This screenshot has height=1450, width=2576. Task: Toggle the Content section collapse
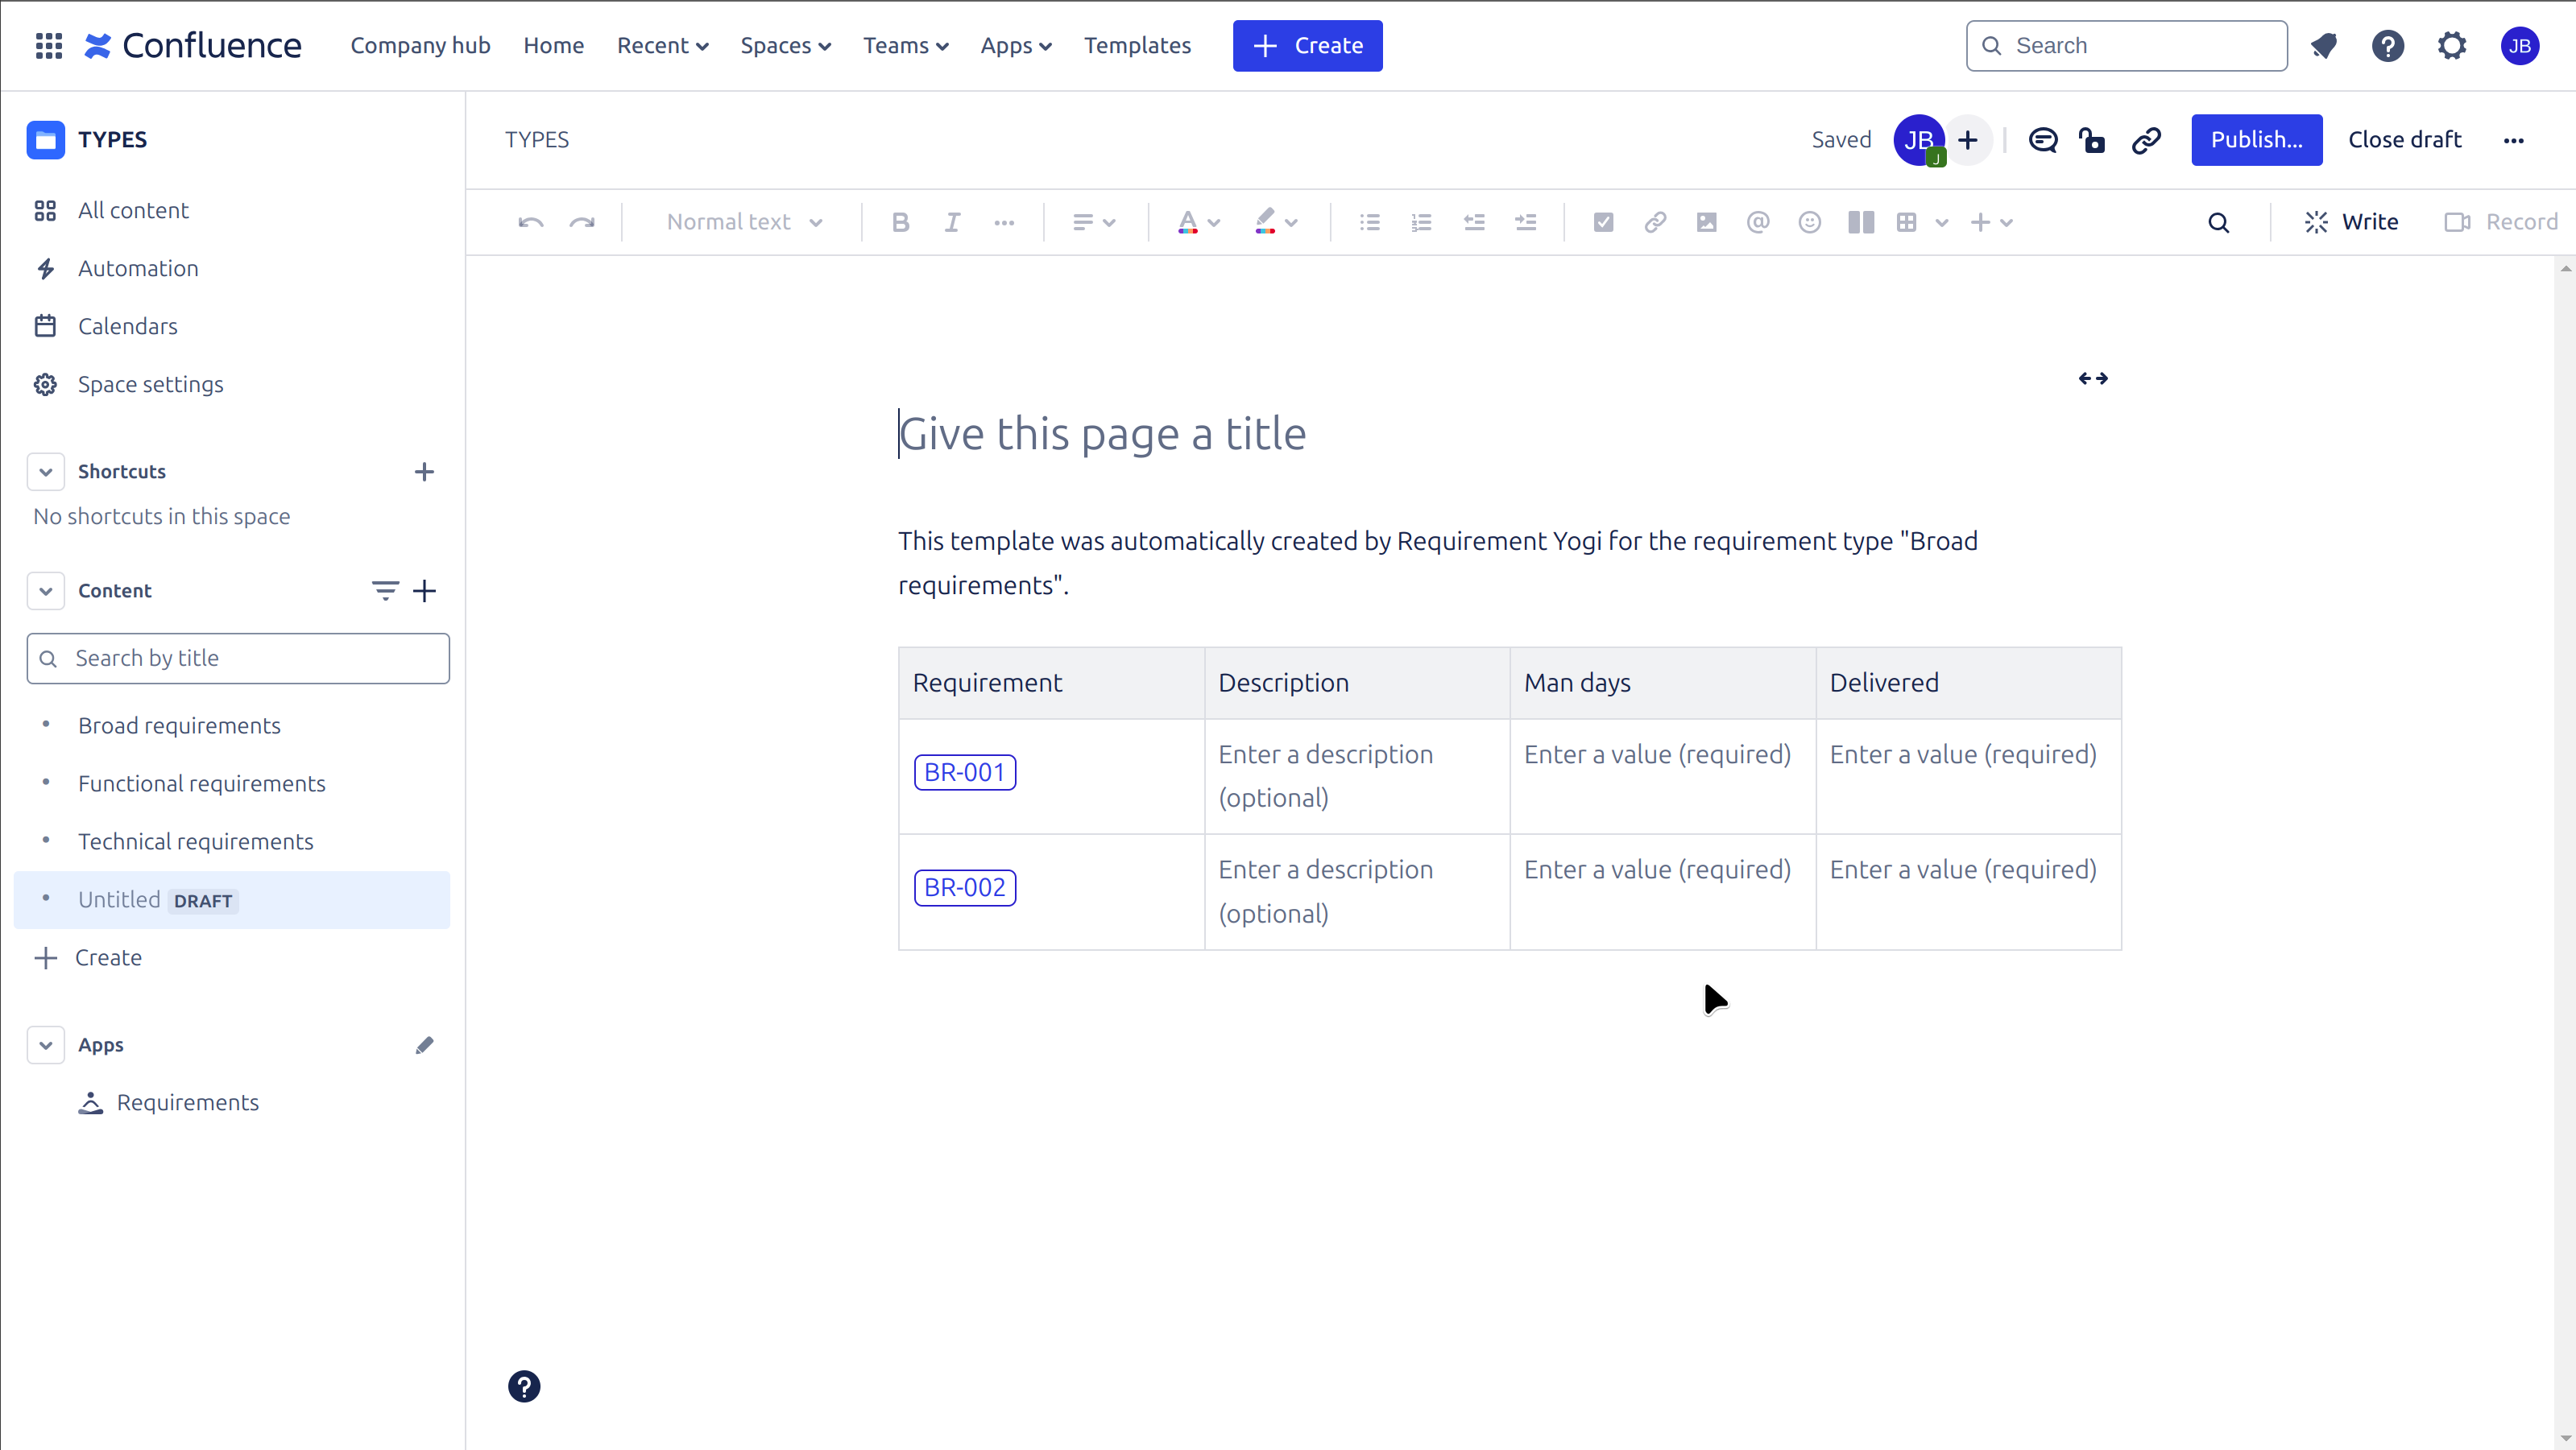coord(44,591)
